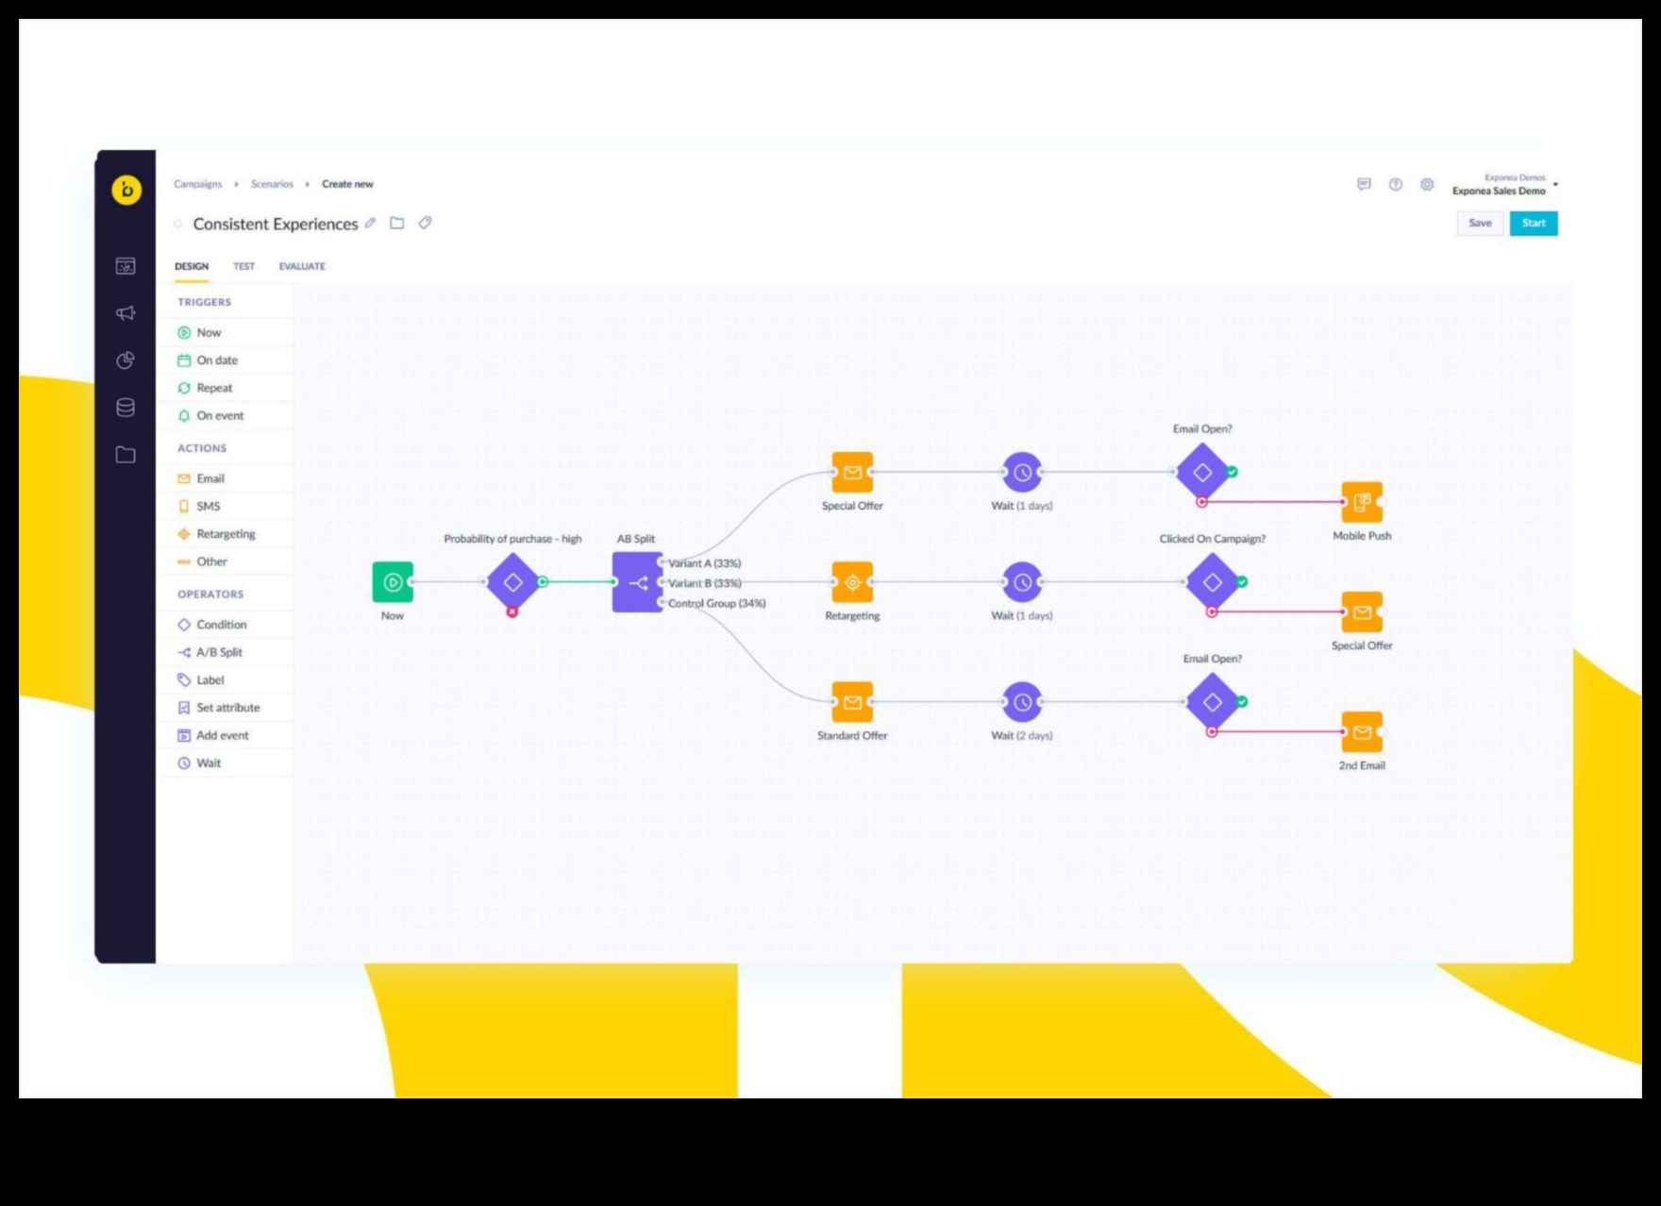Click the pencil icon to rename scenario
The image size is (1661, 1206).
tap(371, 224)
